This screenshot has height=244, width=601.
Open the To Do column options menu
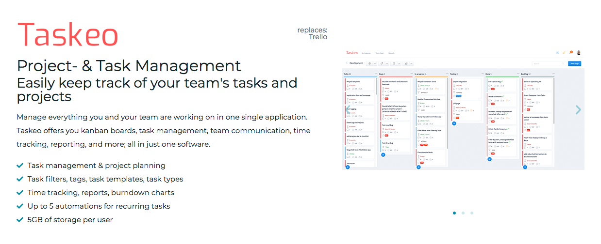click(x=377, y=74)
